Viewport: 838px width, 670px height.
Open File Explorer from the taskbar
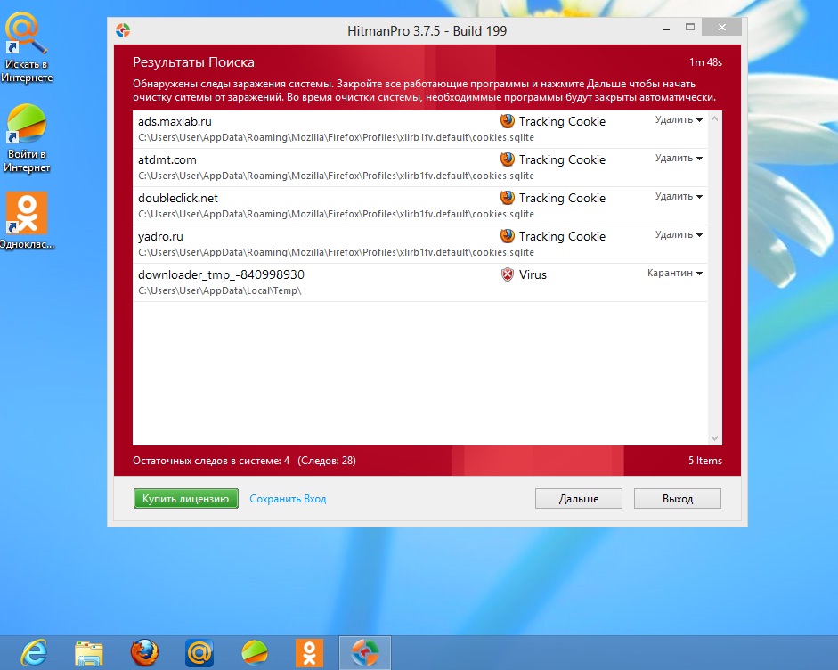pyautogui.click(x=89, y=653)
